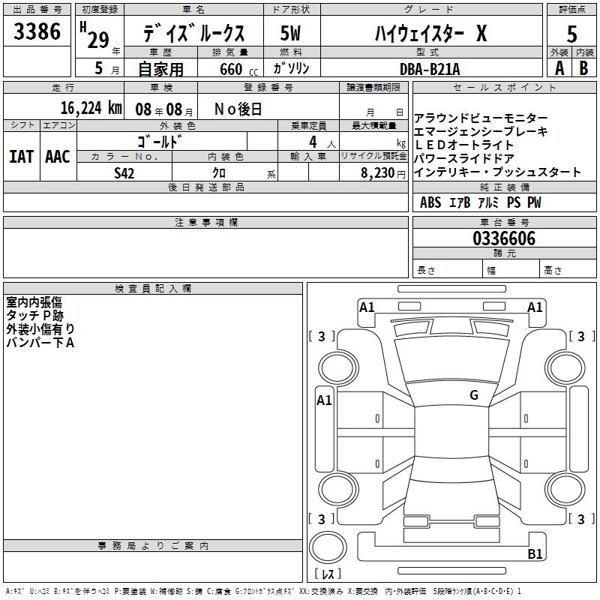Click the mileage value 16,224 km
600x600 pixels.
(91, 108)
